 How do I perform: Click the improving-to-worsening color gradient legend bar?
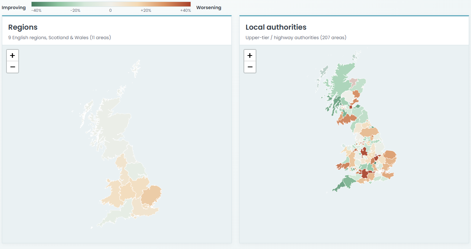(x=111, y=4)
